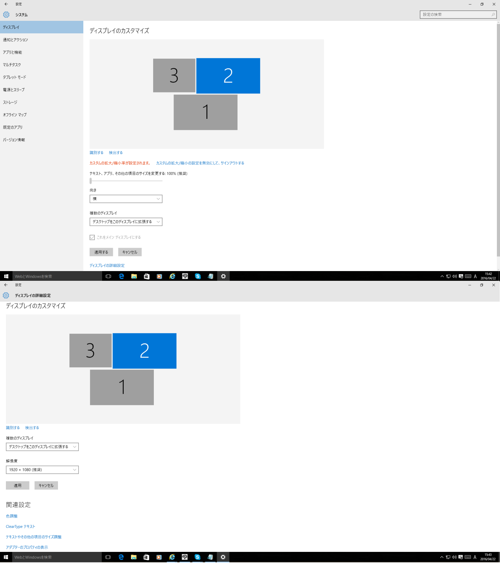Open Start menu on the 15:43 taskbar
The width and height of the screenshot is (500, 563).
click(x=6, y=557)
